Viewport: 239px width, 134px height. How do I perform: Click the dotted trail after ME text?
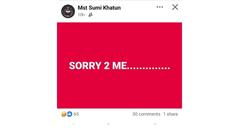click(x=149, y=68)
